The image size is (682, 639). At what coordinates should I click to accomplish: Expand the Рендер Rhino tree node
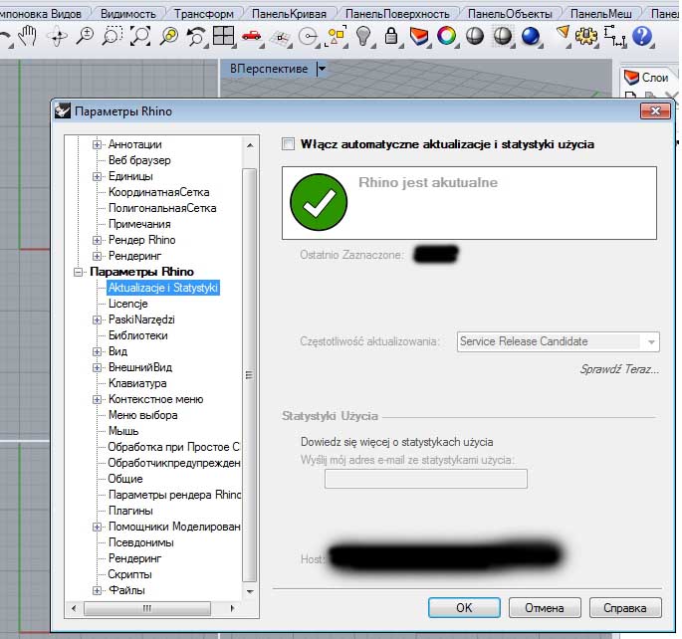coord(97,240)
